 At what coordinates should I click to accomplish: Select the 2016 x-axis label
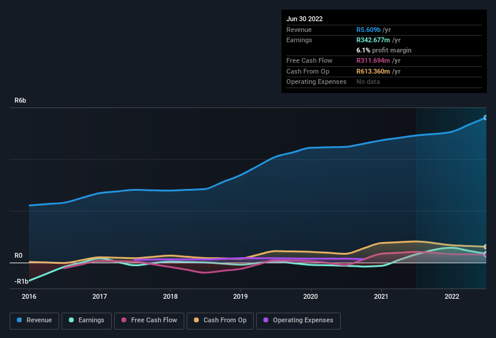[29, 296]
